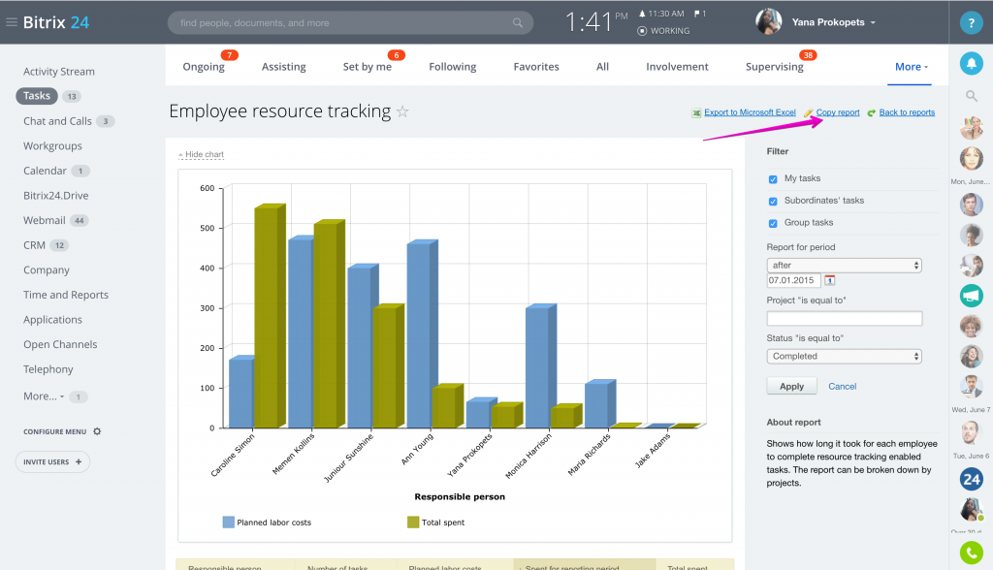Open the Status dropdown set to Completed
The height and width of the screenshot is (570, 993).
coord(844,356)
